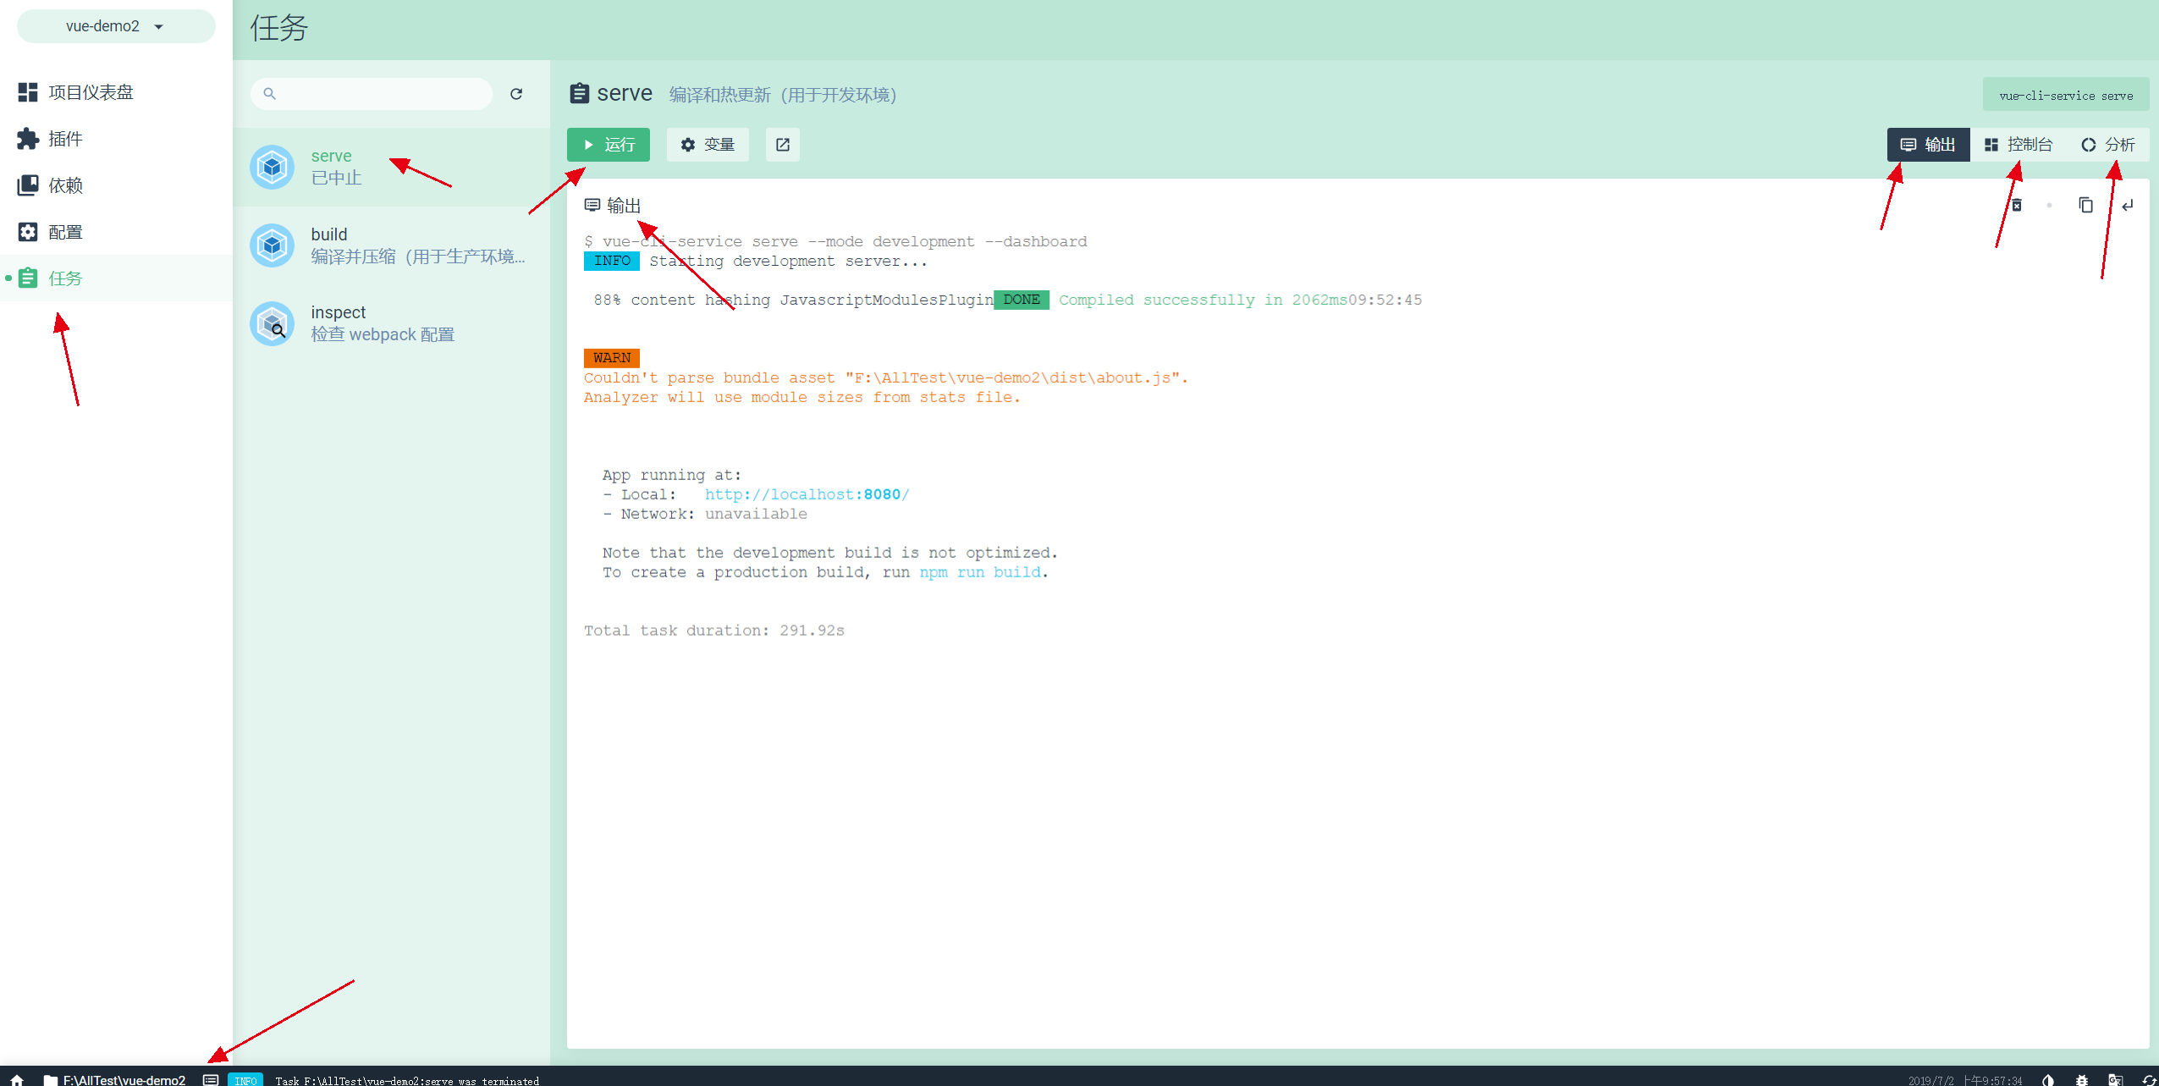This screenshot has height=1086, width=2159.
Task: Clear the output log with trash icon
Action: tap(2017, 205)
